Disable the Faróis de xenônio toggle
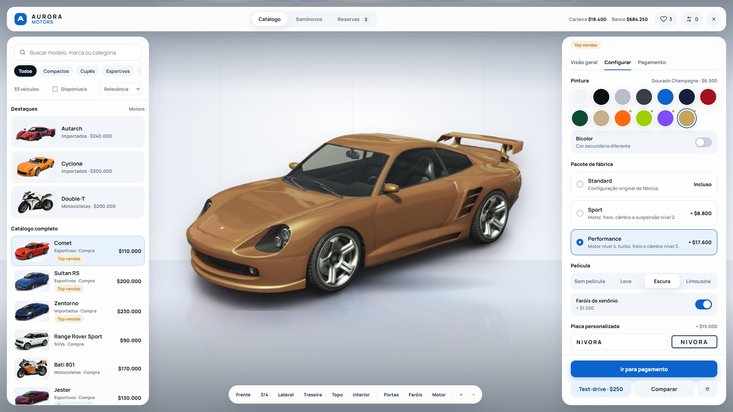 [x=703, y=304]
